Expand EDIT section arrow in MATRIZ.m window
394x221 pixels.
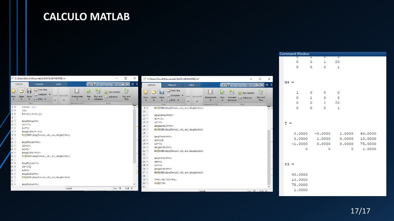pyautogui.click(x=55, y=100)
